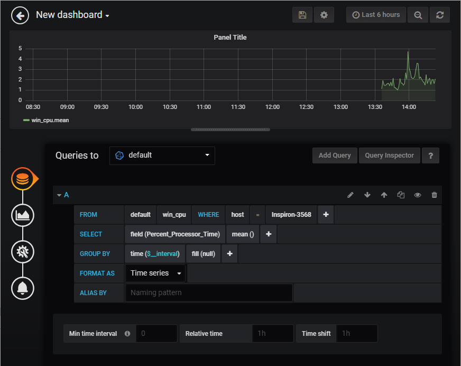
Task: Go back using the arrow circle icon
Action: coord(20,15)
